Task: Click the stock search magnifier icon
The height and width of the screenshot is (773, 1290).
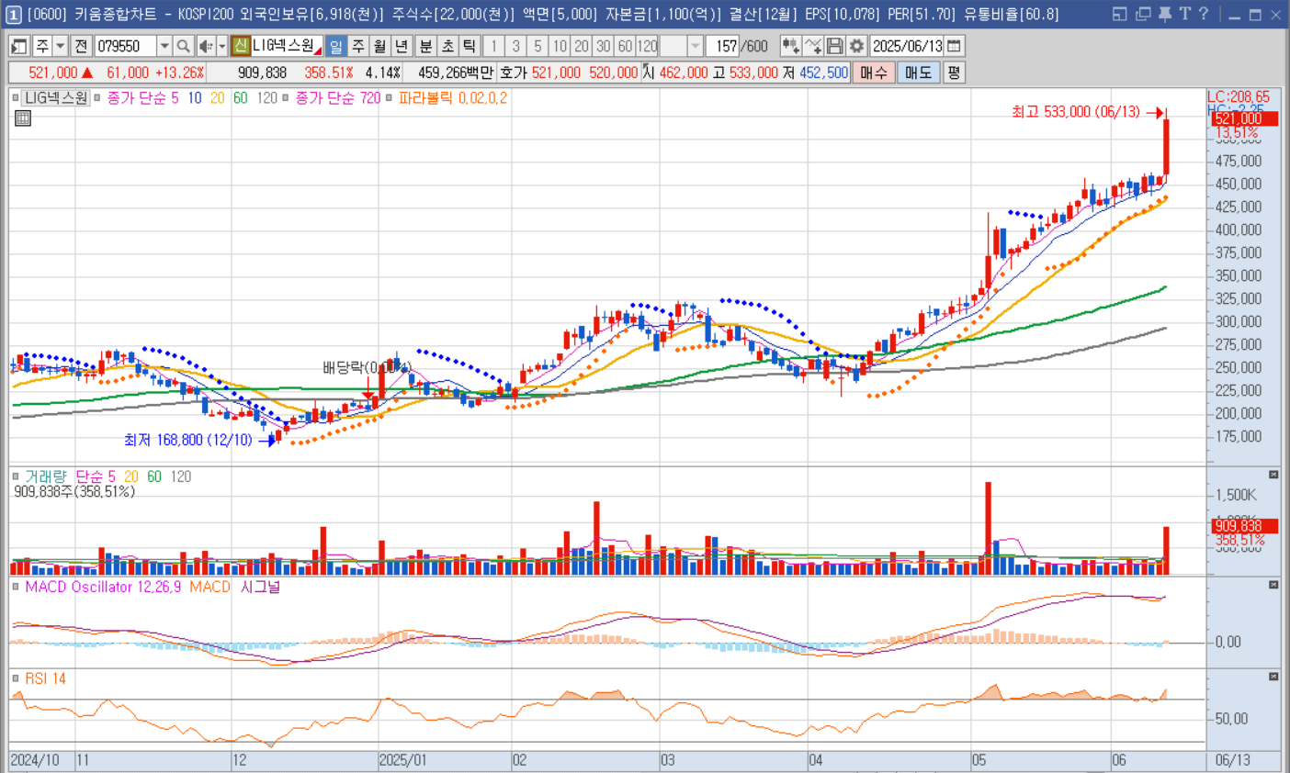Action: click(183, 46)
